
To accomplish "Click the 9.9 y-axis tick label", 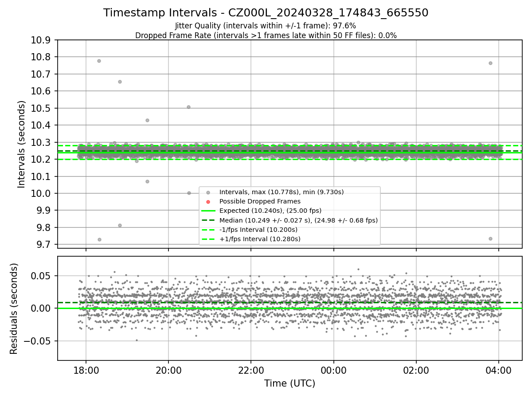I will (x=43, y=211).
